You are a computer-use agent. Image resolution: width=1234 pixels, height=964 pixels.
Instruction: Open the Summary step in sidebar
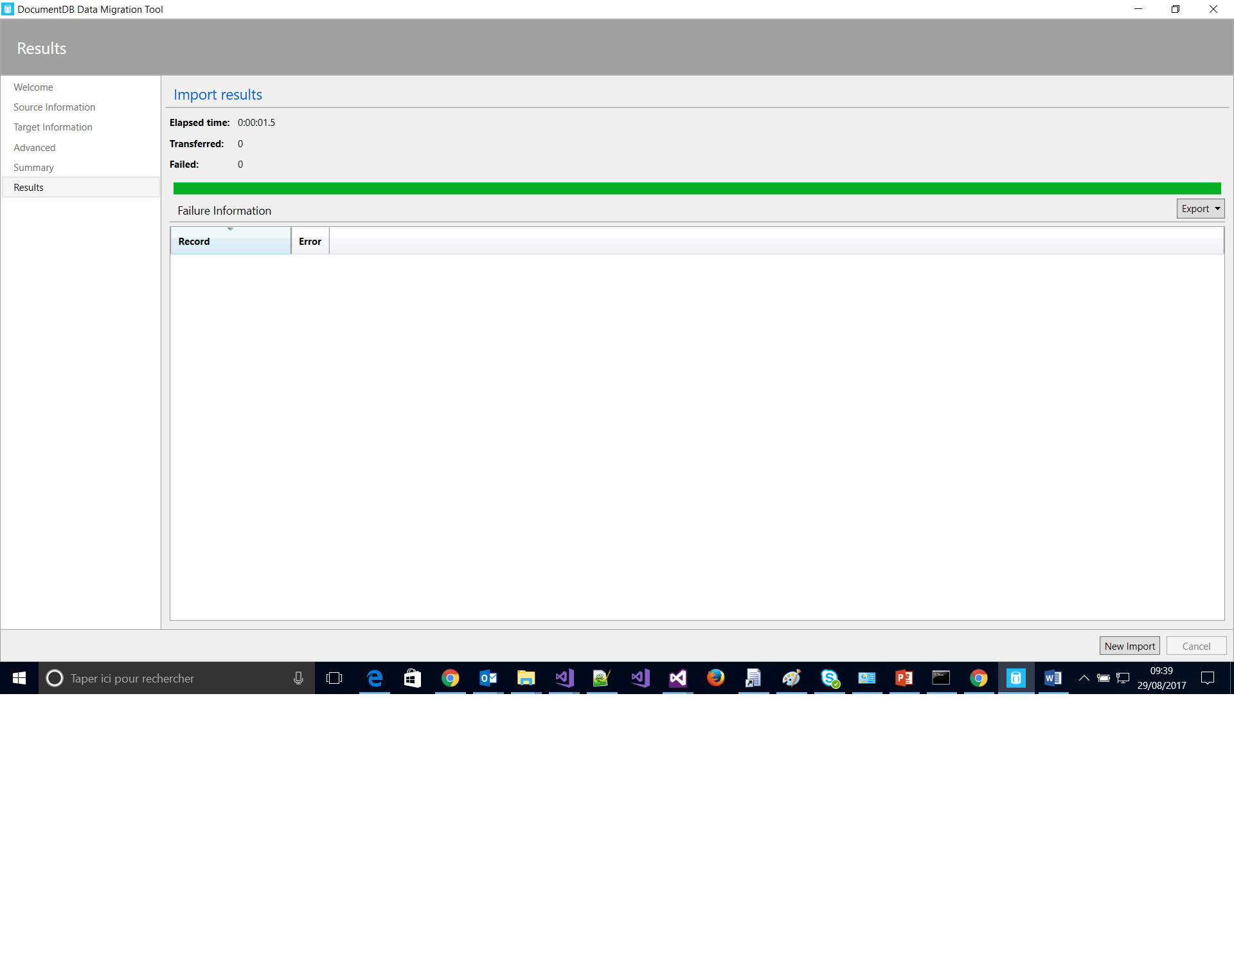(x=33, y=168)
